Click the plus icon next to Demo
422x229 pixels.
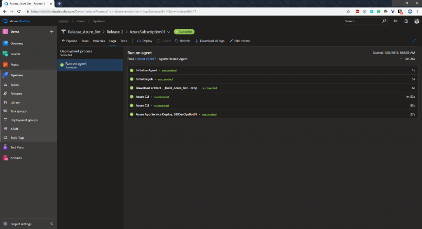pyautogui.click(x=52, y=31)
